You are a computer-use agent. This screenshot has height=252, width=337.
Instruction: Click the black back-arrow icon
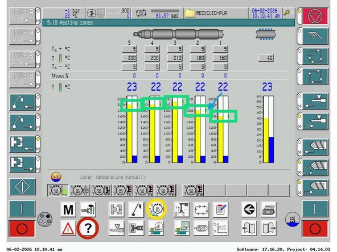pyautogui.click(x=249, y=209)
